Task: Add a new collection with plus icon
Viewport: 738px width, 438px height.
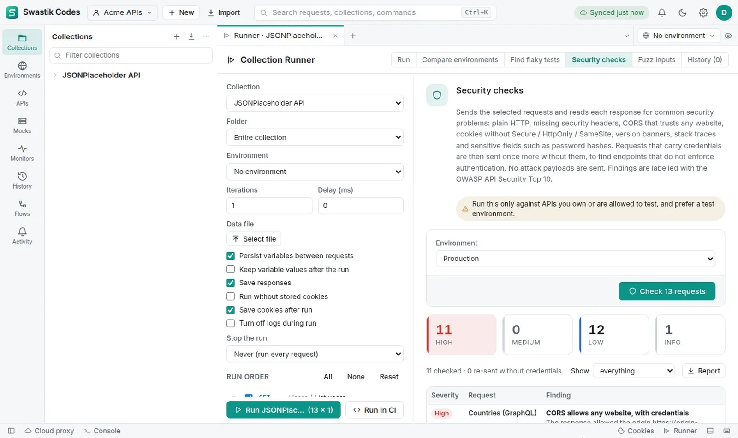Action: coord(177,36)
